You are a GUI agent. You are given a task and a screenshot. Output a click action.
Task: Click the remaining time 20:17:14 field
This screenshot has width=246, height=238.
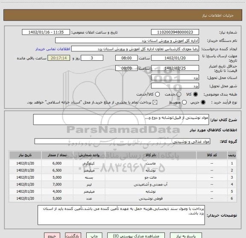(x=59, y=58)
